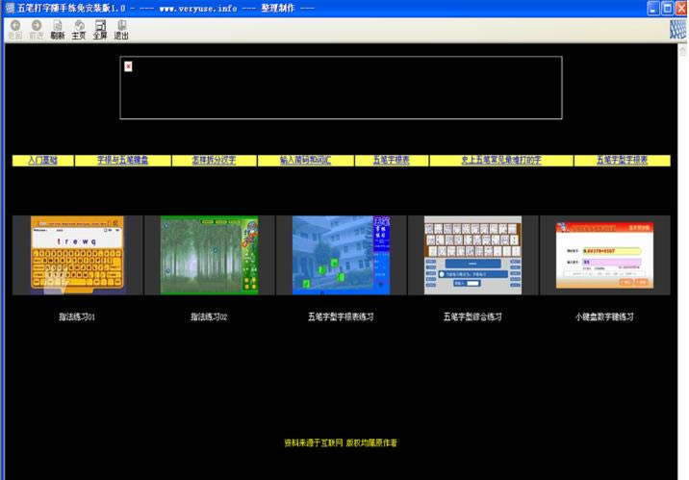Open 五笔字型综合练习 thumbnail
The image size is (689, 480).
tap(472, 254)
